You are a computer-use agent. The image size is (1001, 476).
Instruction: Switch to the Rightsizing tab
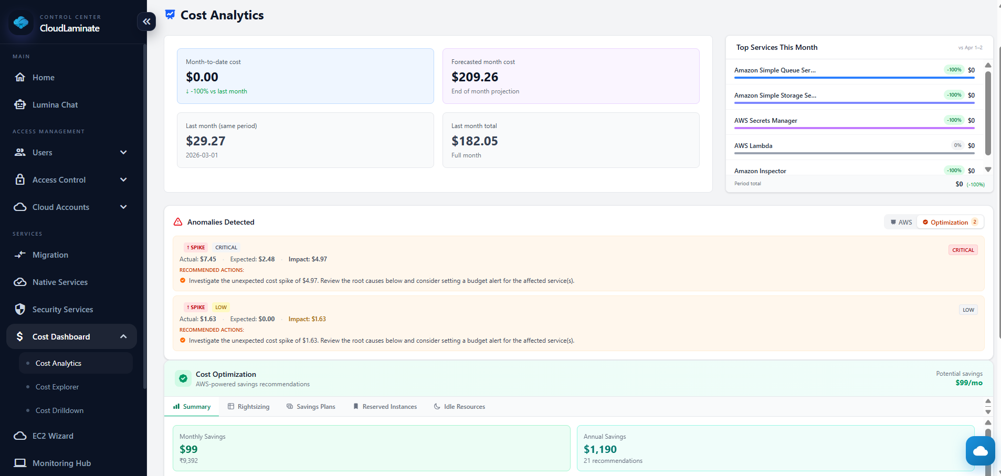click(x=249, y=406)
